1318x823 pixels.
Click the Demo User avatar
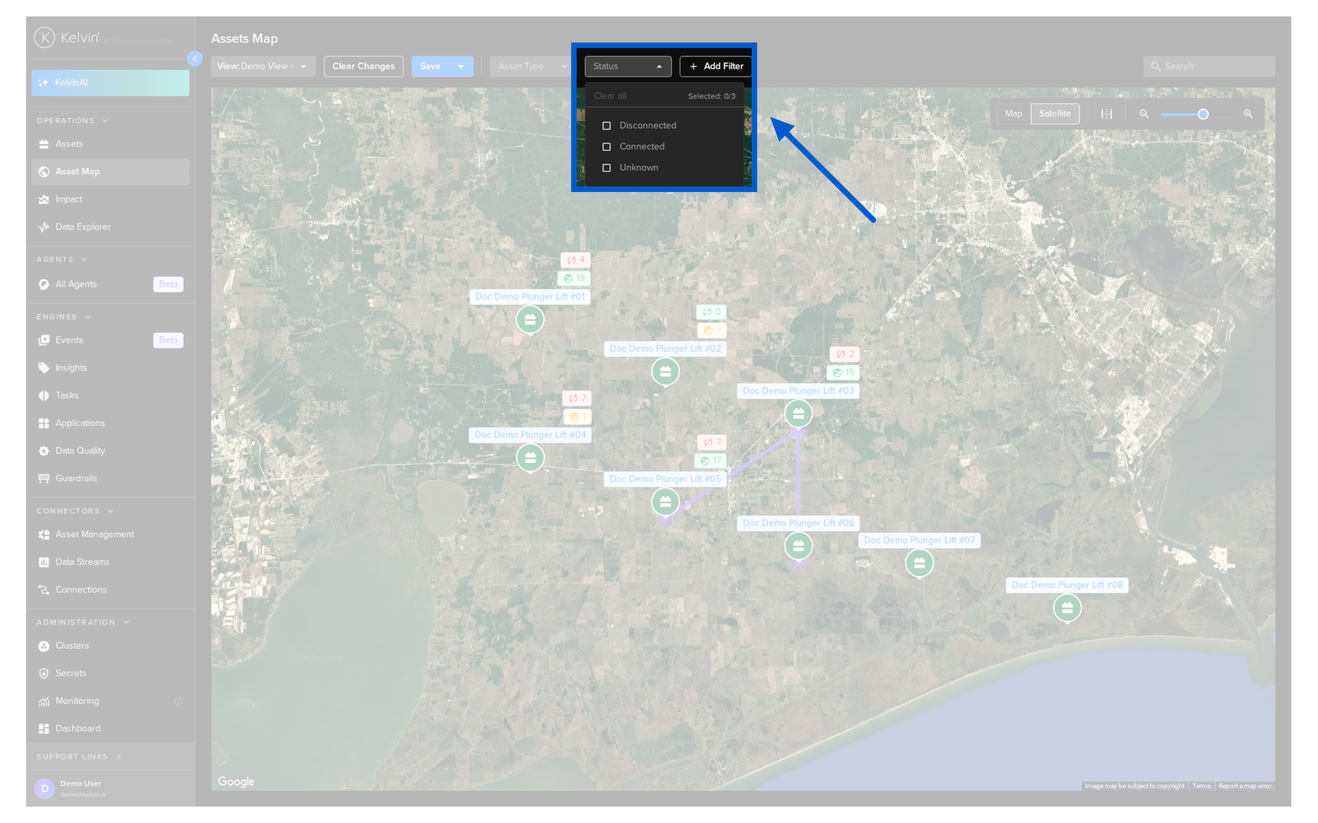45,789
